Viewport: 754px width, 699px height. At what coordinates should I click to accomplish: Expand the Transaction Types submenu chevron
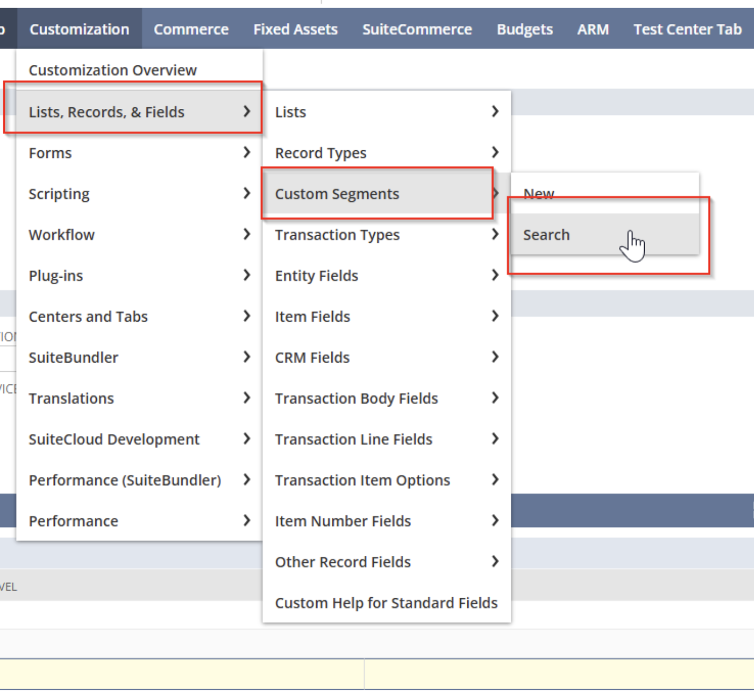pyautogui.click(x=495, y=235)
